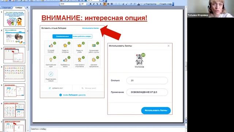The height and width of the screenshot is (132, 234).
Task: Select slide 5 thumbnail
Action: coord(14,92)
